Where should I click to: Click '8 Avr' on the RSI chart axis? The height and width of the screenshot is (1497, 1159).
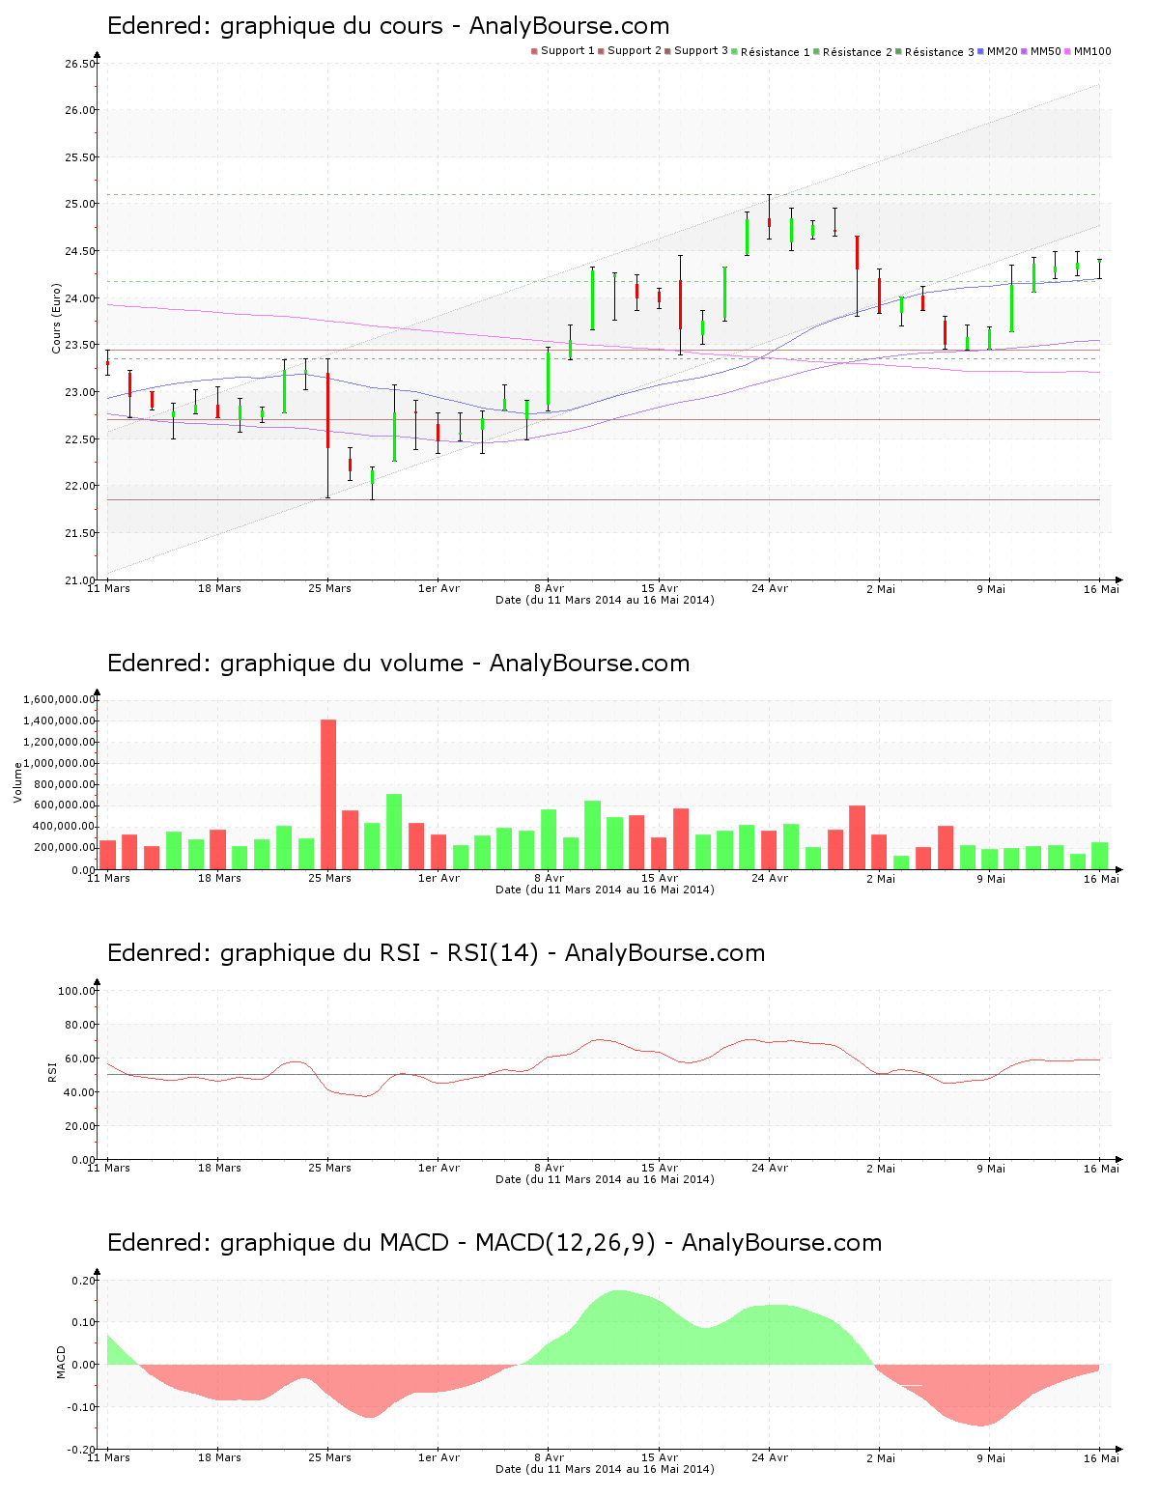tap(549, 1168)
